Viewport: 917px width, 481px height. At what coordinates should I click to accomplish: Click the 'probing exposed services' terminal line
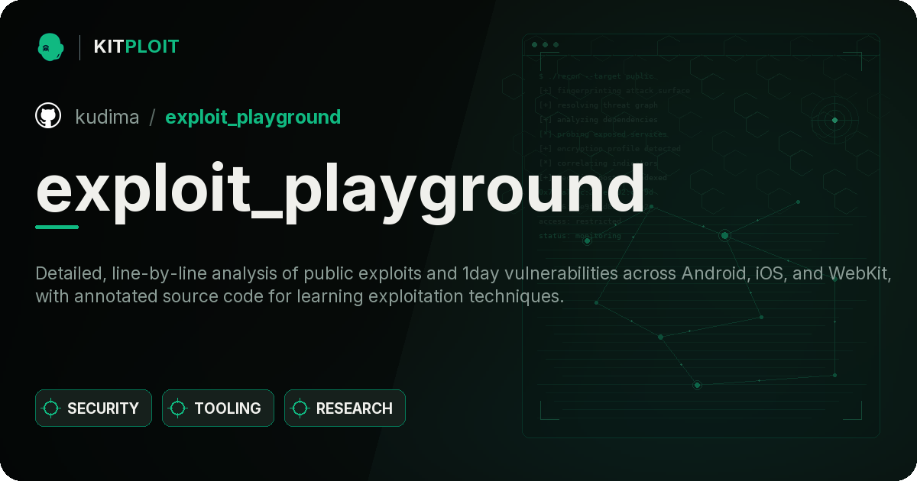[x=603, y=134]
